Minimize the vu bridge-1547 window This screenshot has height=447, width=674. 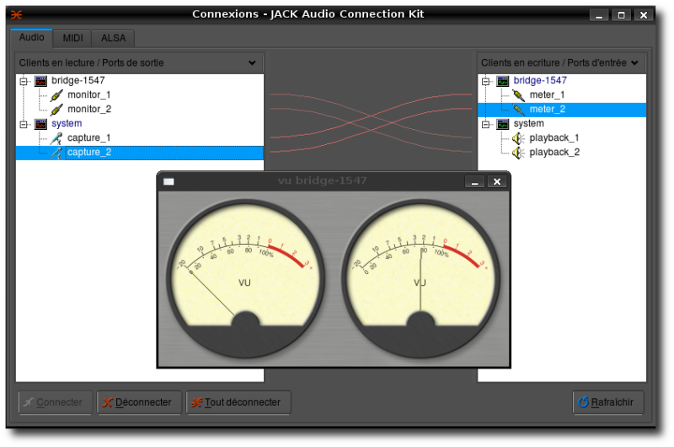pyautogui.click(x=474, y=182)
